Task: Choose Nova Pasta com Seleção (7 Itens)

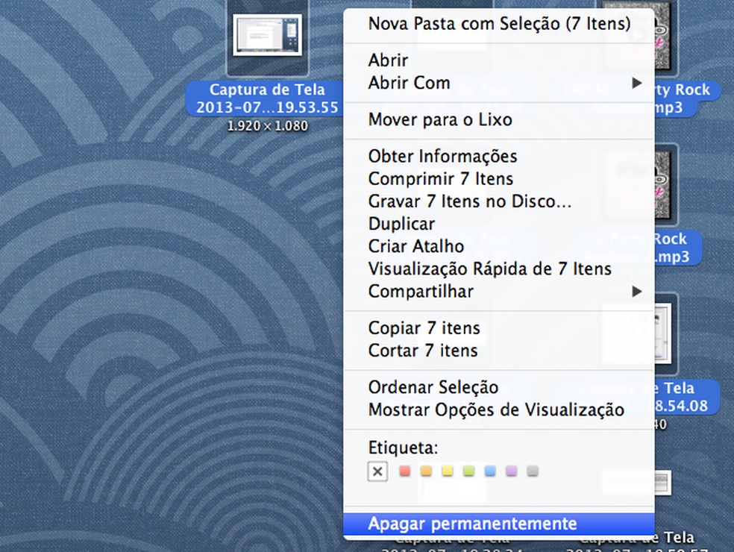Action: pos(499,23)
